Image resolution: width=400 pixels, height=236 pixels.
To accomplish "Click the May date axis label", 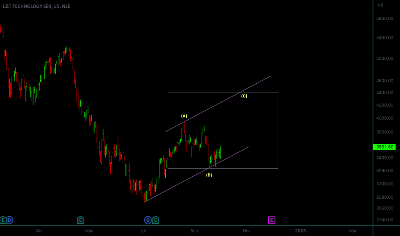I will [x=89, y=231].
